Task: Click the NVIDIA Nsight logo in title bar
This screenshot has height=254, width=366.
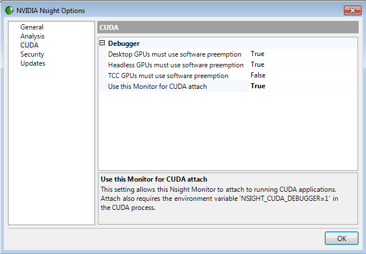Action: coord(10,10)
